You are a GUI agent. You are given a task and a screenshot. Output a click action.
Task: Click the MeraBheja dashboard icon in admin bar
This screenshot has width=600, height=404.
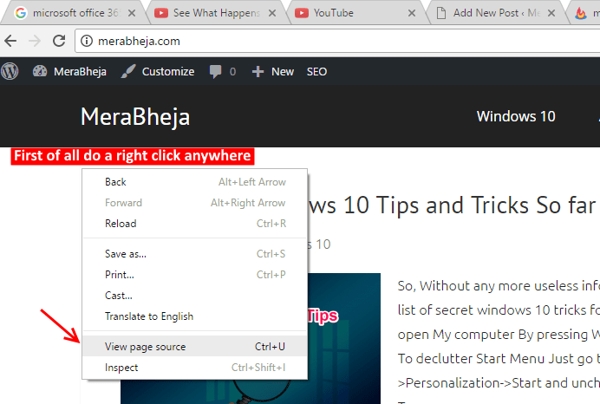tap(40, 71)
